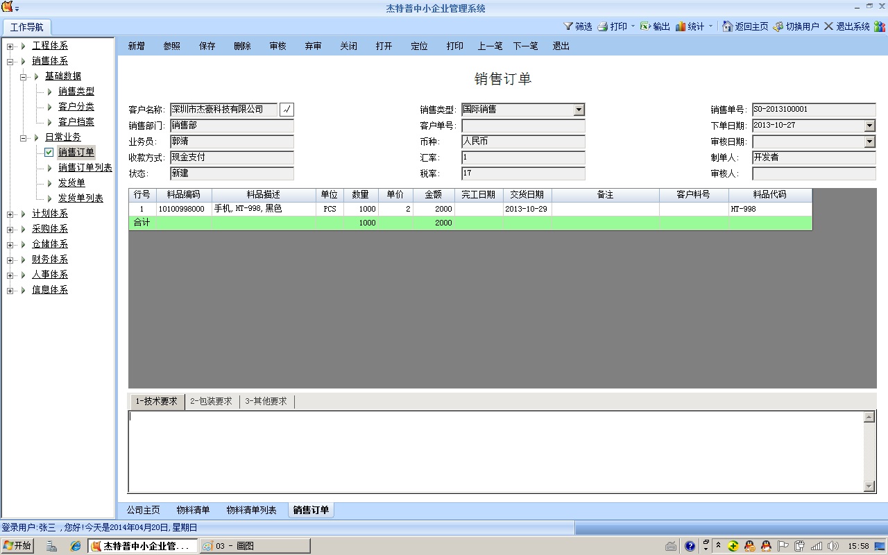The height and width of the screenshot is (555, 888).
Task: Open the 下单日期 date dropdown
Action: coord(869,126)
